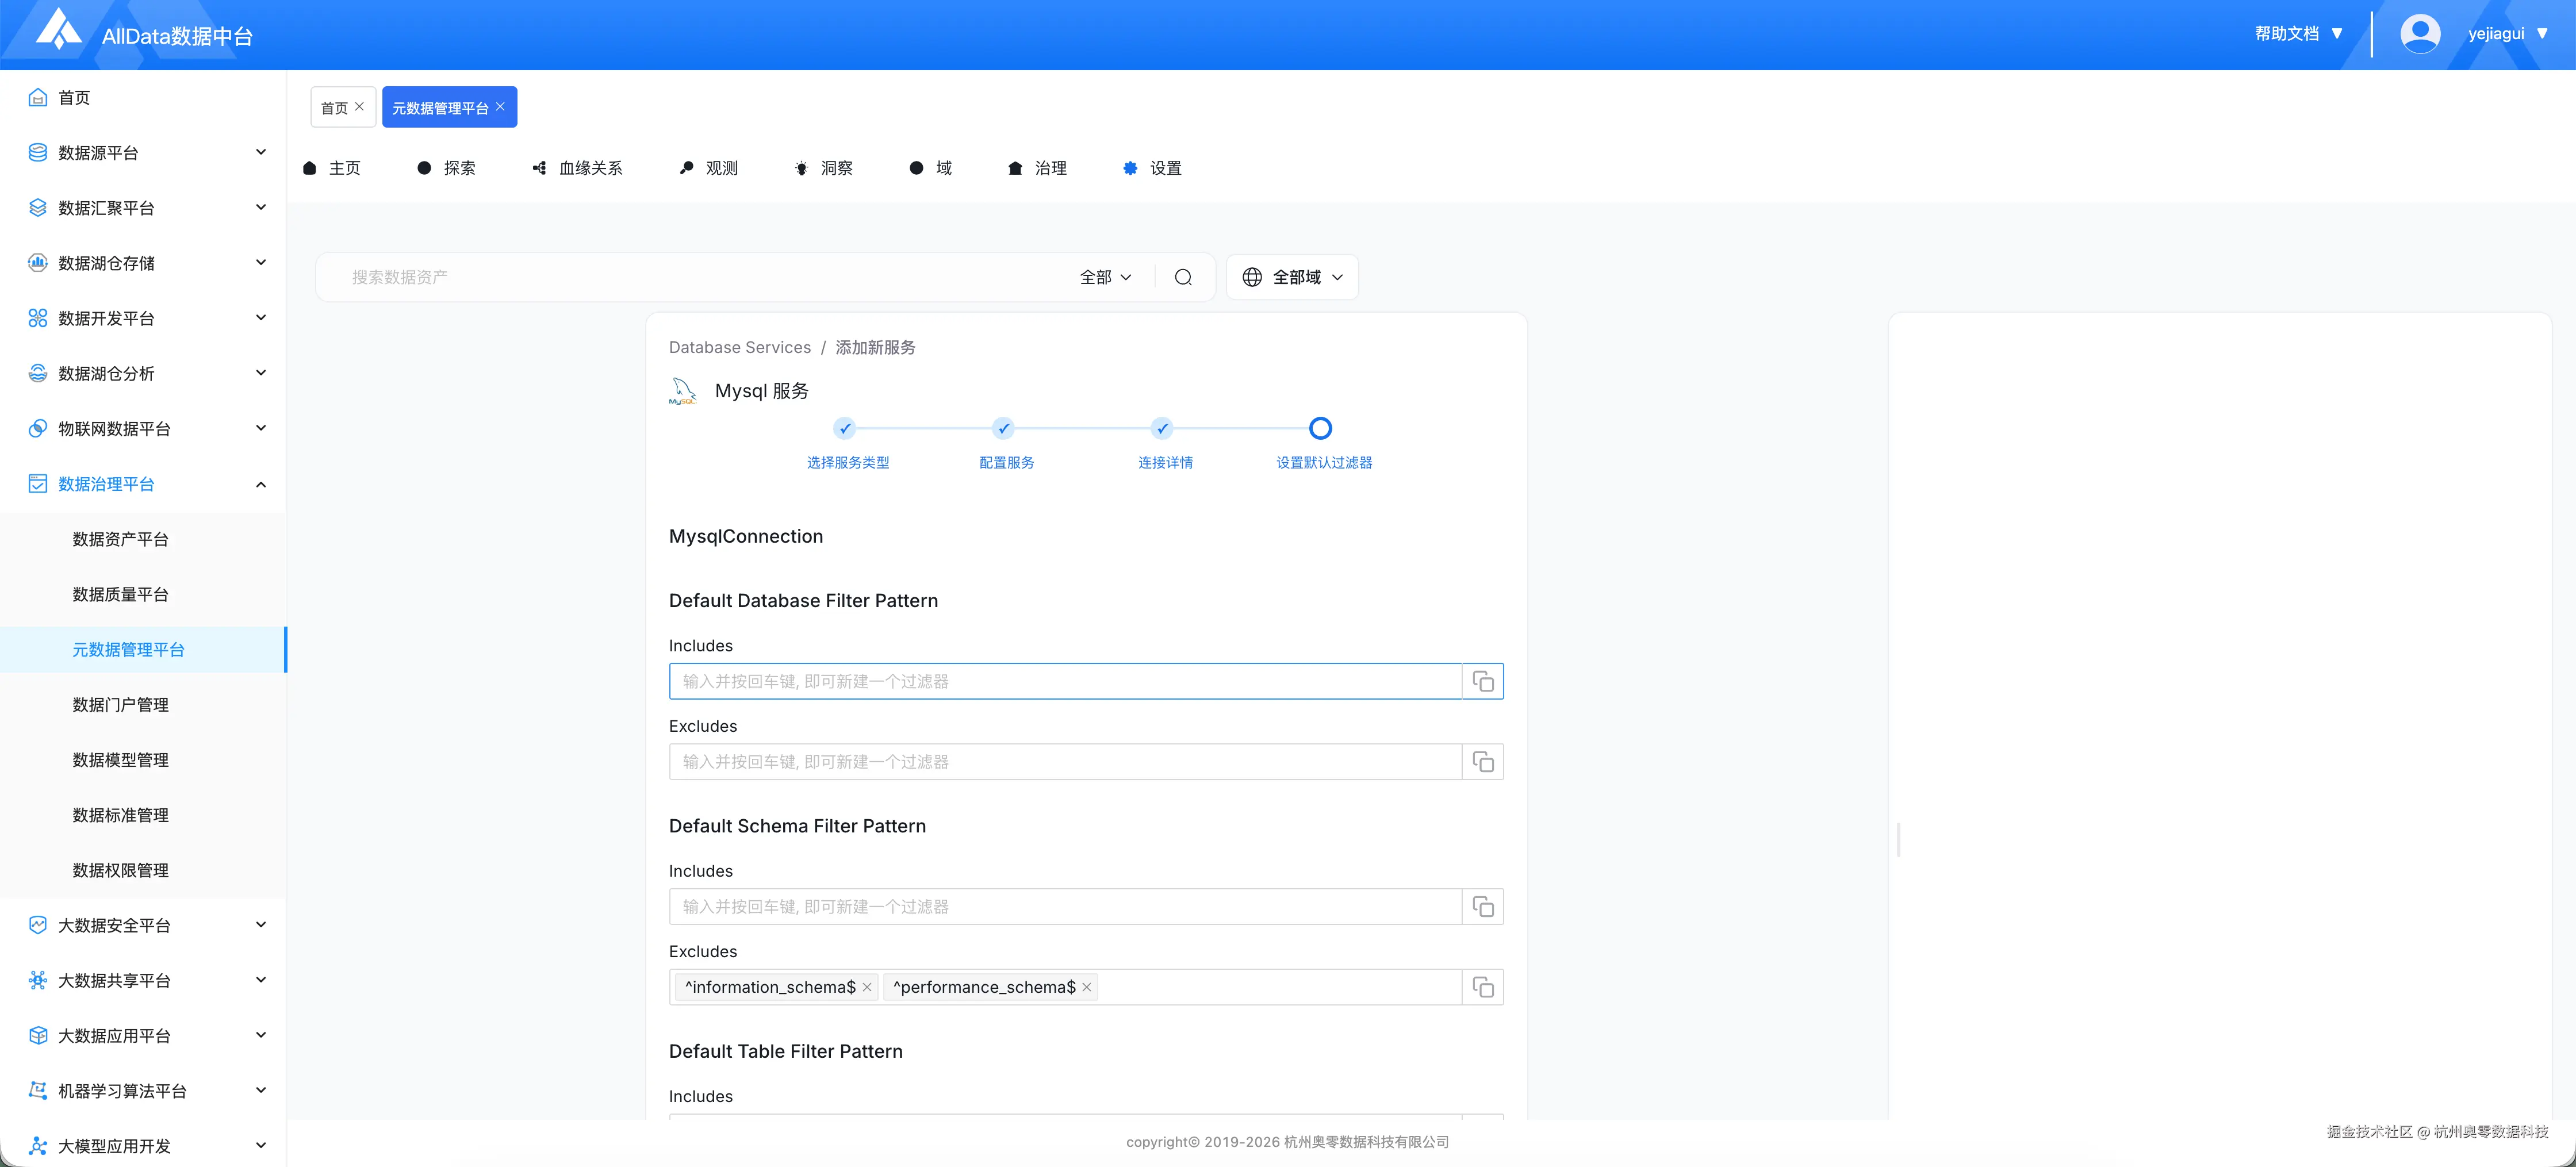This screenshot has height=1167, width=2576.
Task: Click the MySQL dolphin logo
Action: [683, 391]
